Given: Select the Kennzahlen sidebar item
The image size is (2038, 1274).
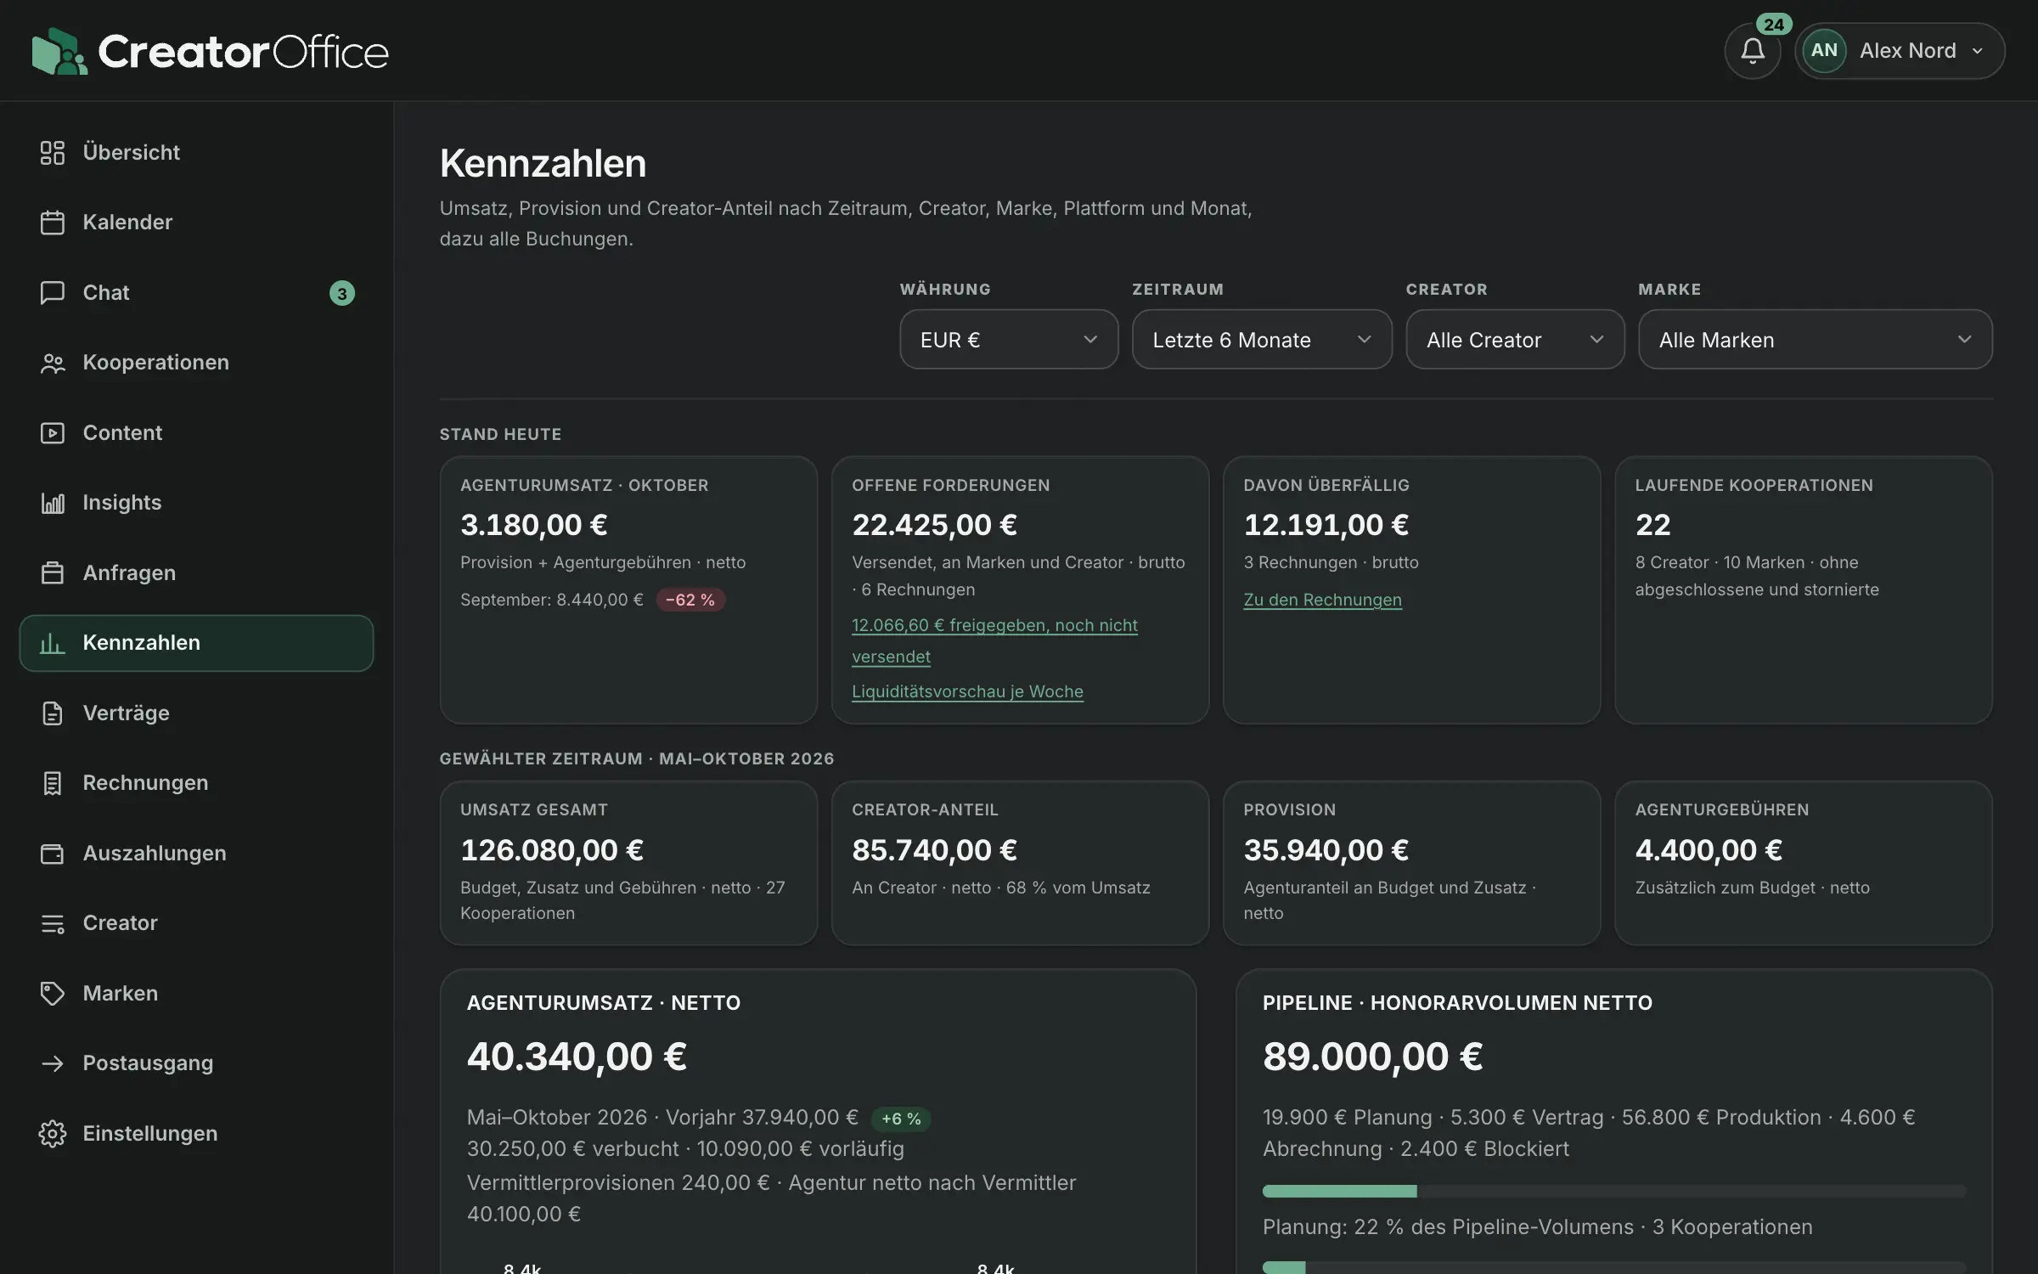Looking at the screenshot, I should click(196, 643).
